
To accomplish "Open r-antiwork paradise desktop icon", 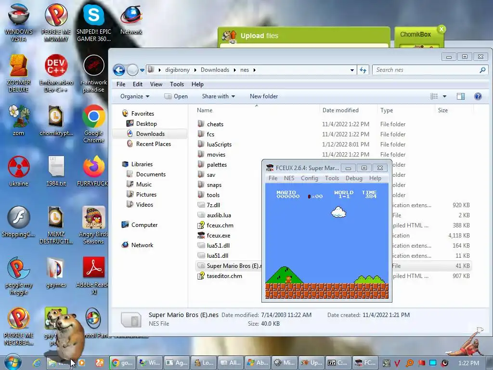I will click(x=94, y=73).
